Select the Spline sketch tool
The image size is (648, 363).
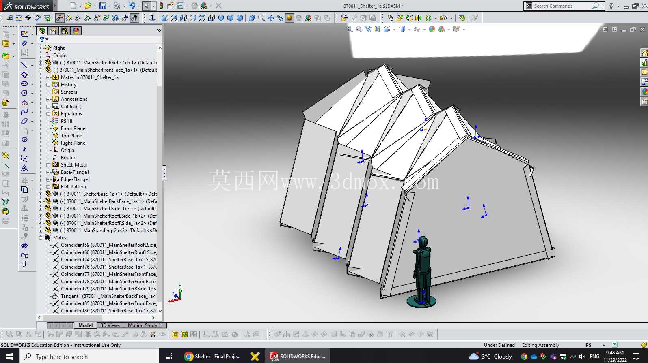click(24, 112)
